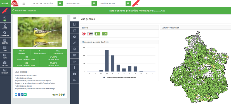Viewport: 231px width, 104px height.
Task: Select the stacked-pages tab icon
Action: (x=75, y=24)
